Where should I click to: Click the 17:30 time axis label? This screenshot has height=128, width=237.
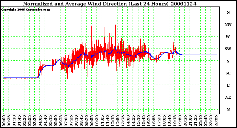click(159, 121)
